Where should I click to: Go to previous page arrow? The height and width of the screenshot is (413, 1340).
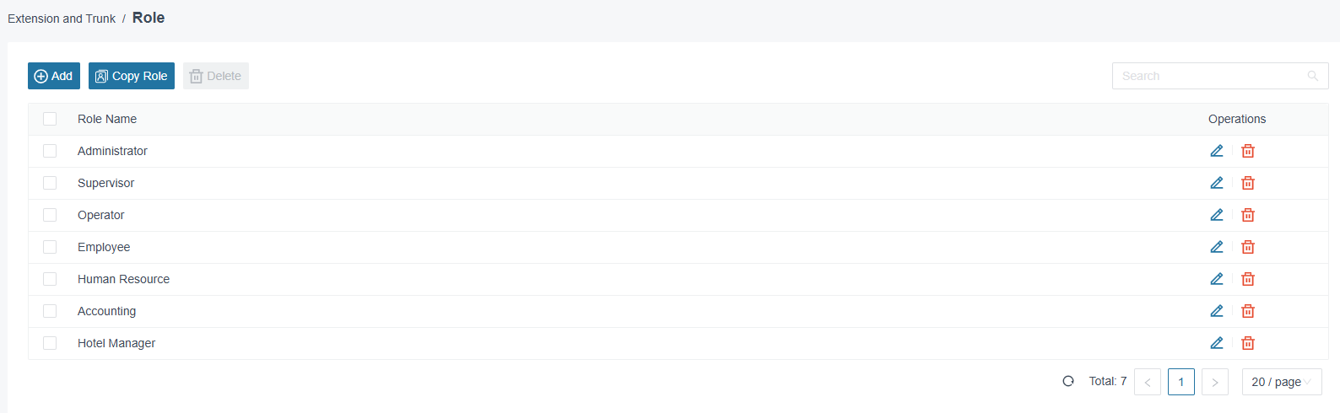[x=1148, y=382]
